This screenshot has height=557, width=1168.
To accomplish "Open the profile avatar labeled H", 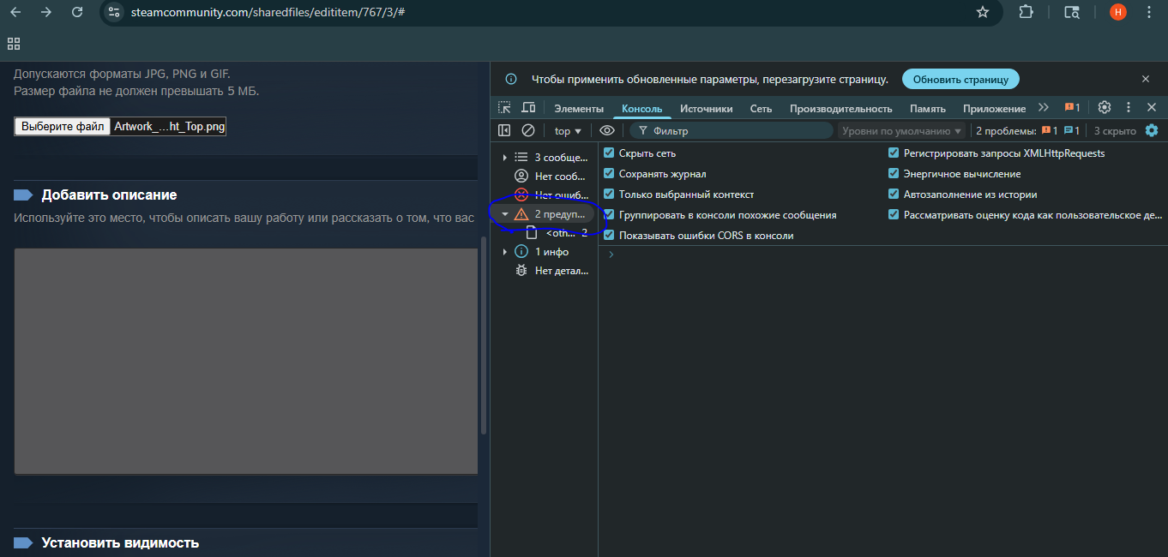I will pos(1118,12).
